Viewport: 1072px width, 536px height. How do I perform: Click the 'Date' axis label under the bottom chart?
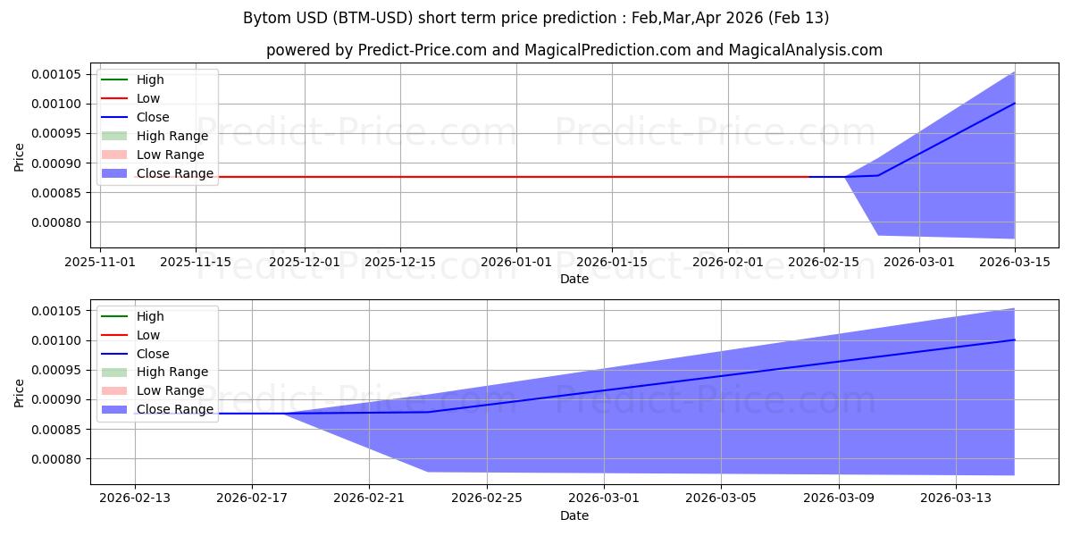(574, 515)
